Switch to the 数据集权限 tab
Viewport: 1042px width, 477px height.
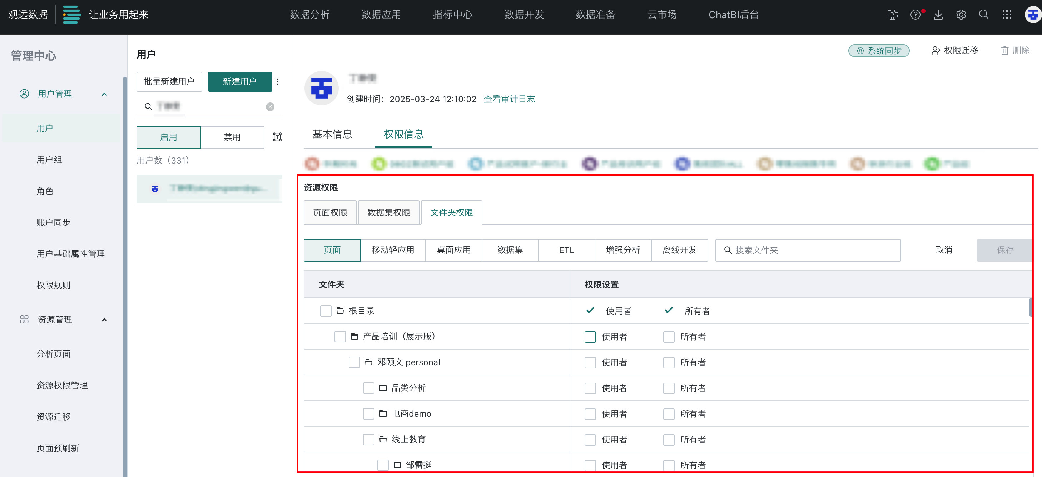[x=388, y=213]
